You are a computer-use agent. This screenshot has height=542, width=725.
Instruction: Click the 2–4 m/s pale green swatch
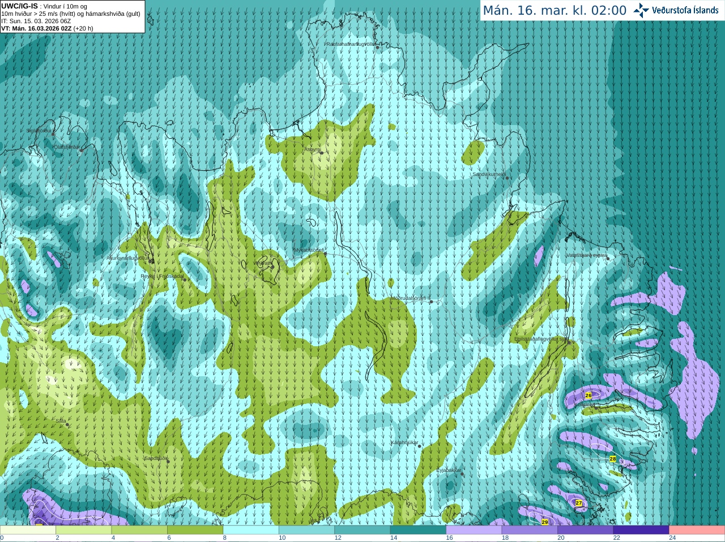click(x=83, y=530)
